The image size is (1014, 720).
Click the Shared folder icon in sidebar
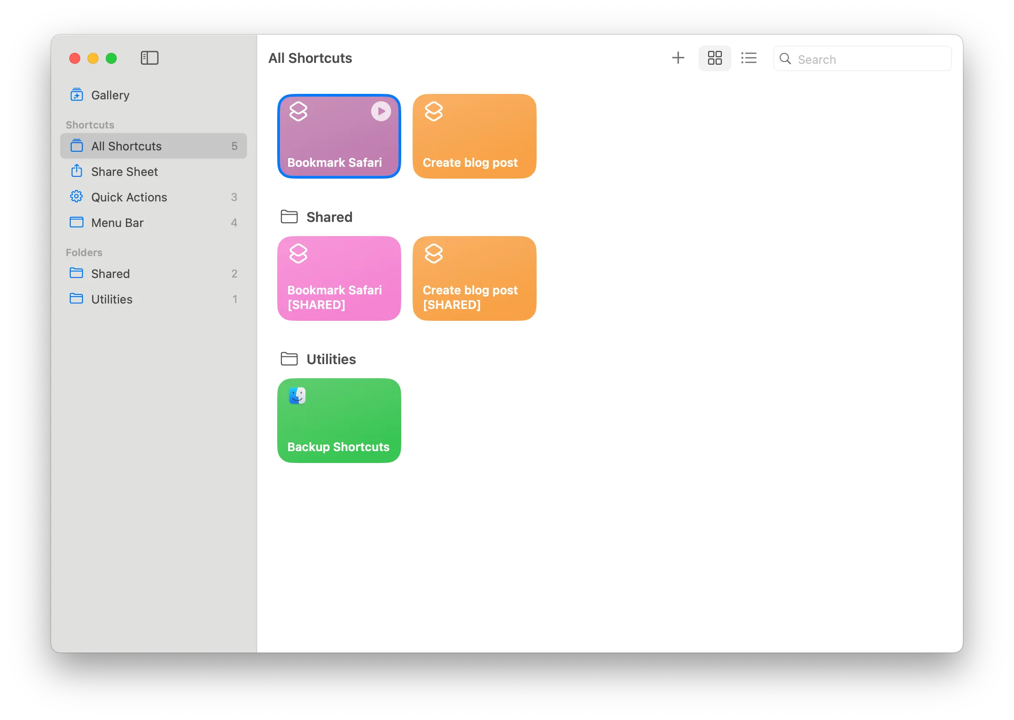click(77, 273)
